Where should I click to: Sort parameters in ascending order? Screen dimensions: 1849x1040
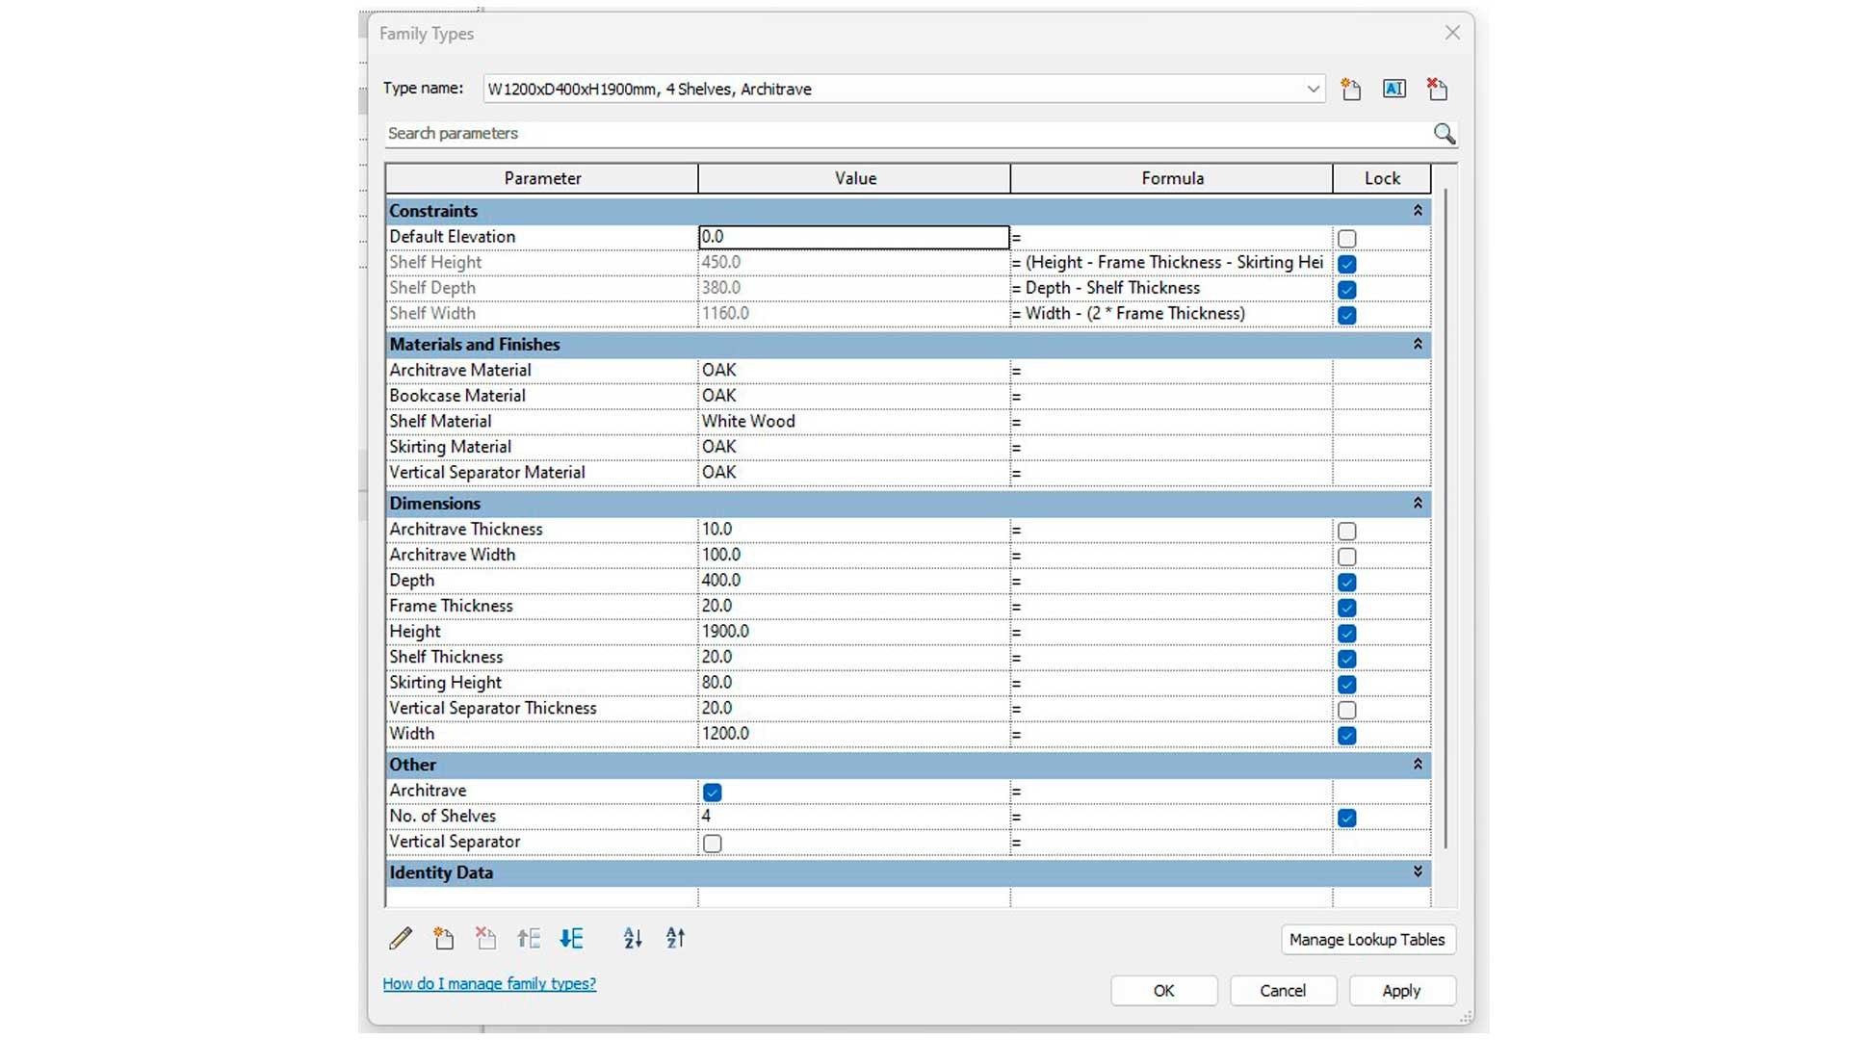tap(633, 939)
